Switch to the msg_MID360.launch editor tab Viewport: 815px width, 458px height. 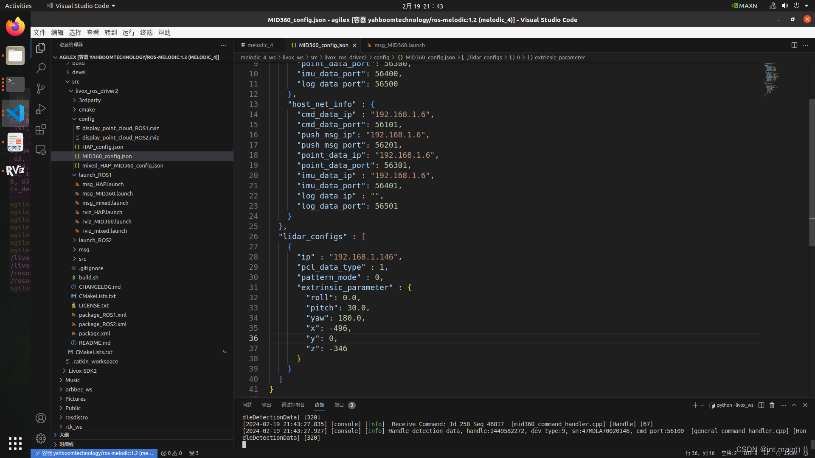(399, 45)
